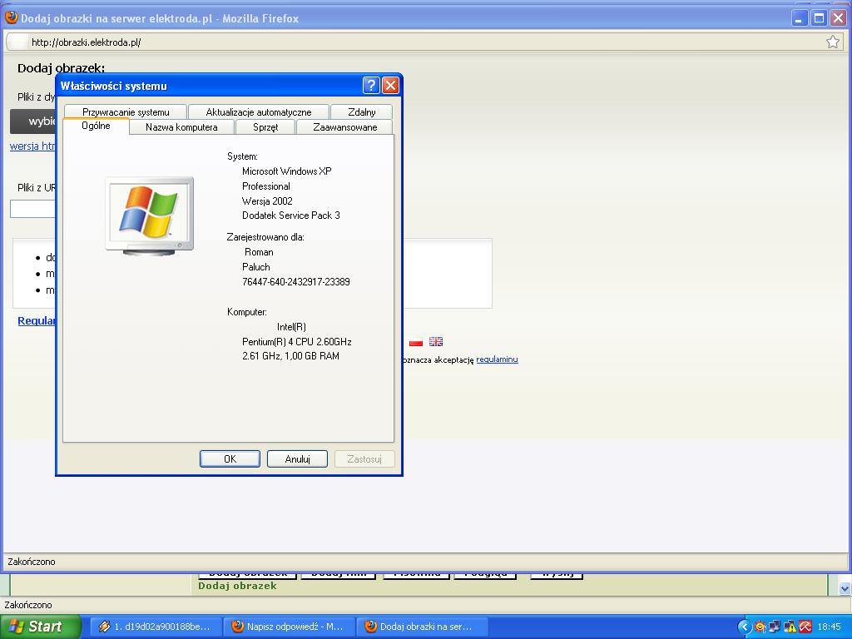Switch to the Przywracanie systemu tab
The image size is (852, 639).
click(x=126, y=112)
